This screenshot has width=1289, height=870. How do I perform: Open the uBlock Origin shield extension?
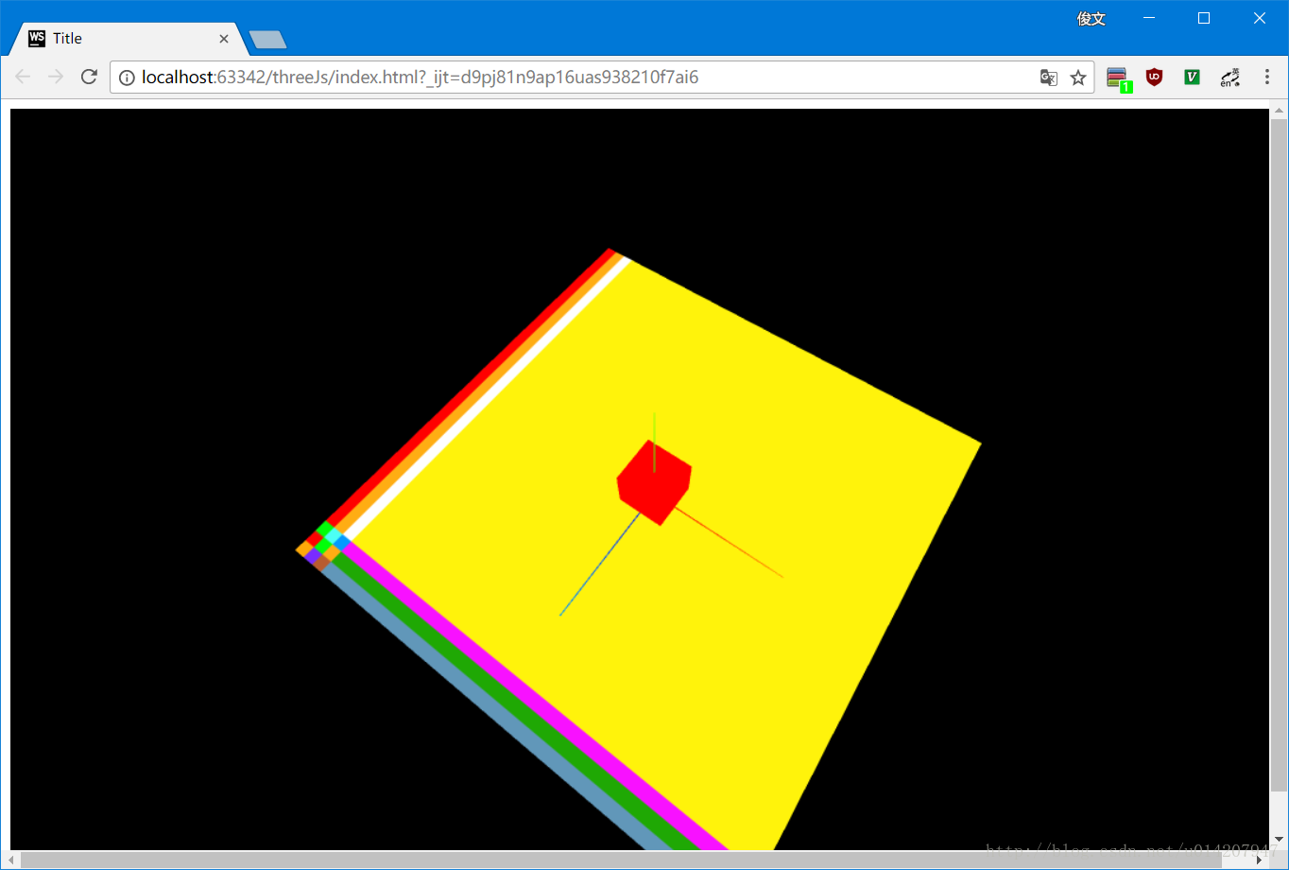[1154, 78]
